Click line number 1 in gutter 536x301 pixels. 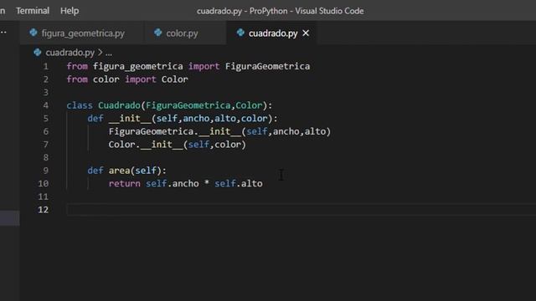click(x=46, y=66)
